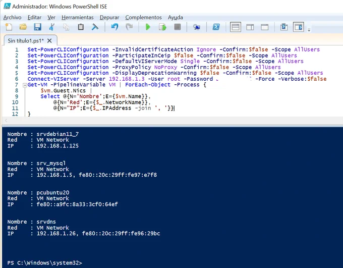The width and height of the screenshot is (343, 268).
Task: Open the Ayuda menu
Action: coord(175,17)
